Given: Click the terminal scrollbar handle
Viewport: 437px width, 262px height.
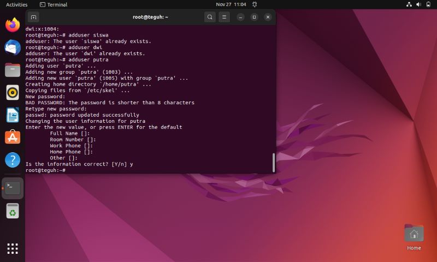Looking at the screenshot, I should pos(274,162).
